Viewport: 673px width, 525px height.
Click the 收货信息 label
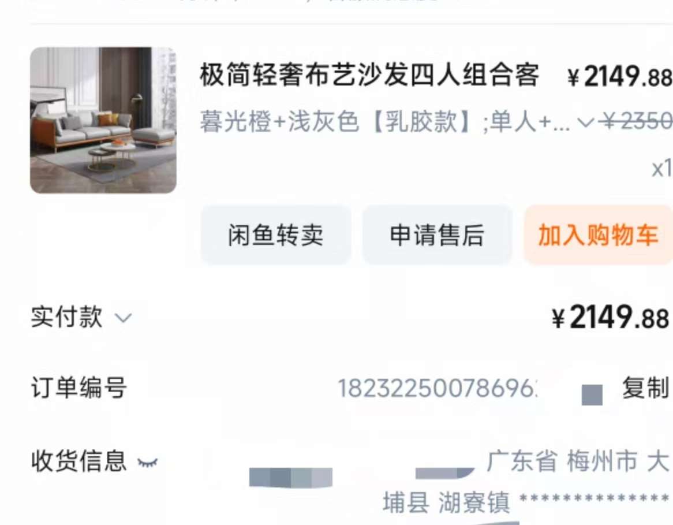(79, 461)
